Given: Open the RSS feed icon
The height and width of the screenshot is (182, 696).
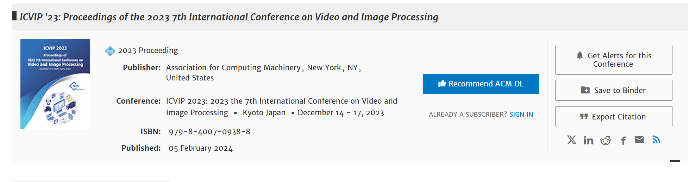Looking at the screenshot, I should (x=656, y=139).
